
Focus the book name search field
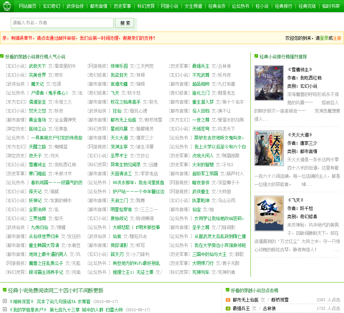[x=62, y=23]
